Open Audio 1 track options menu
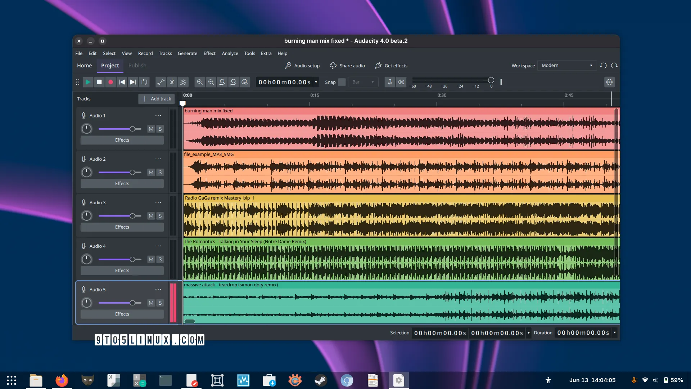This screenshot has width=691, height=389. click(158, 116)
